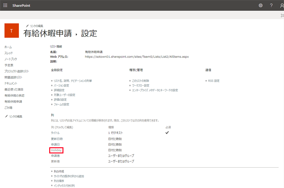Open ワークフロー設定 link
Viewport: 284px width, 188px height.
click(x=141, y=85)
